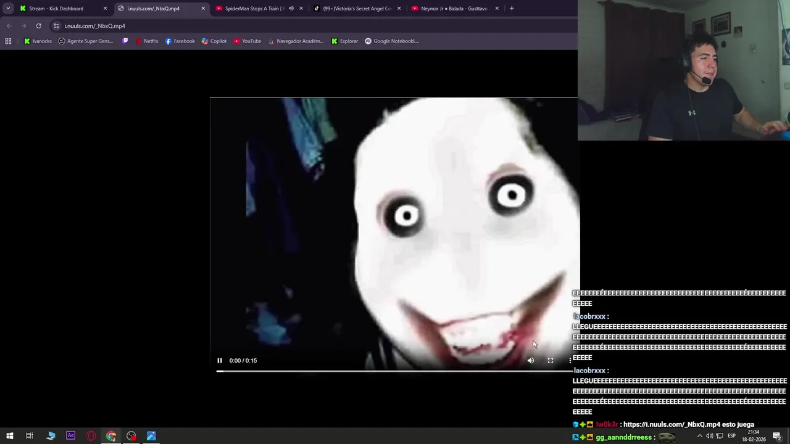Image resolution: width=790 pixels, height=444 pixels.
Task: Open the Windows Start menu
Action: (x=10, y=436)
